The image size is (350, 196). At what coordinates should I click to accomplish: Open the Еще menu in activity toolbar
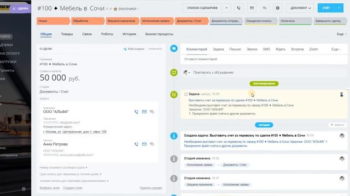tap(336, 49)
